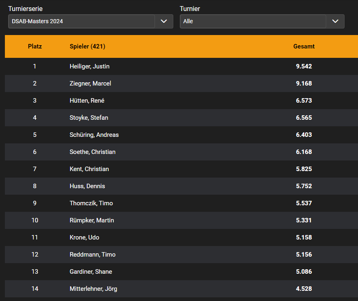Click rank number 10 in Platz column
The height and width of the screenshot is (301, 358).
point(35,220)
